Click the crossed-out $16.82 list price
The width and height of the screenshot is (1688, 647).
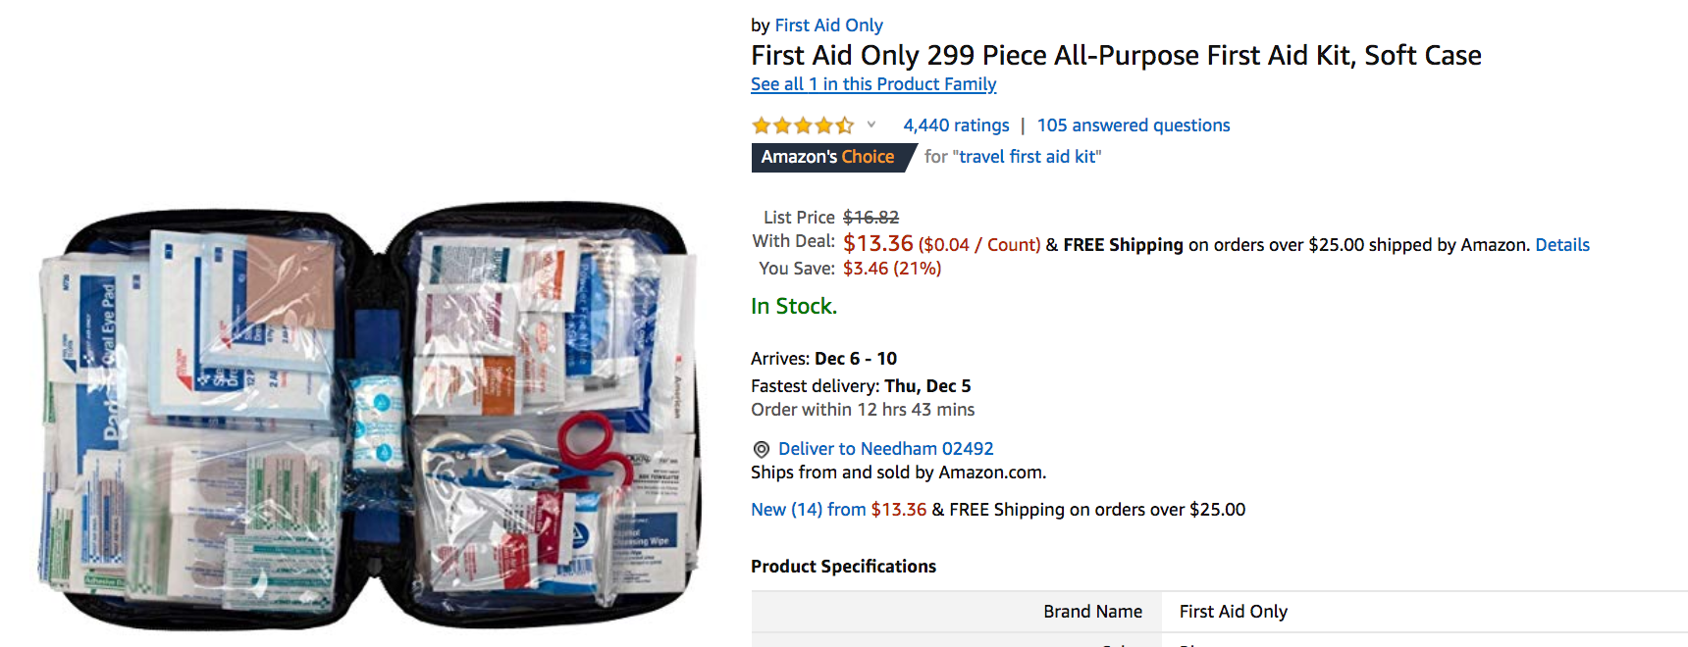point(870,218)
